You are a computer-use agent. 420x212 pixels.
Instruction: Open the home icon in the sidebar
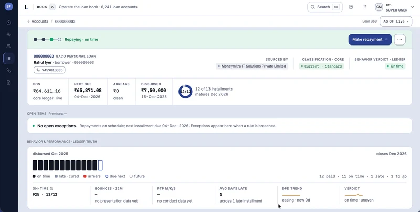point(8,22)
